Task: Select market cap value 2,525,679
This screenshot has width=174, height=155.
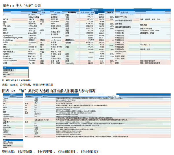Action: (x=89, y=26)
